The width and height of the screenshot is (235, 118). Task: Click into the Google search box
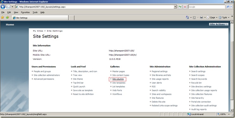click(x=206, y=7)
